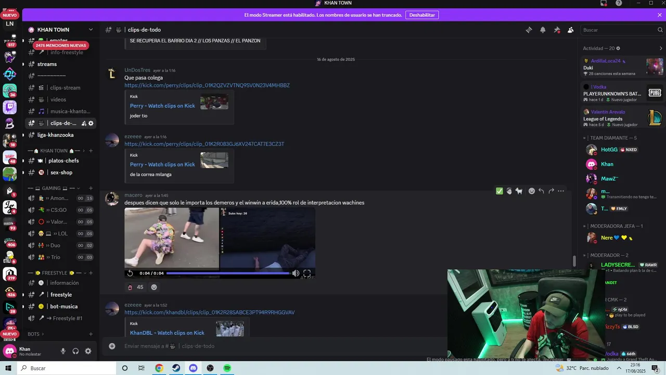Open Perry clip link ending CZ3T
666x375 pixels.
click(204, 144)
